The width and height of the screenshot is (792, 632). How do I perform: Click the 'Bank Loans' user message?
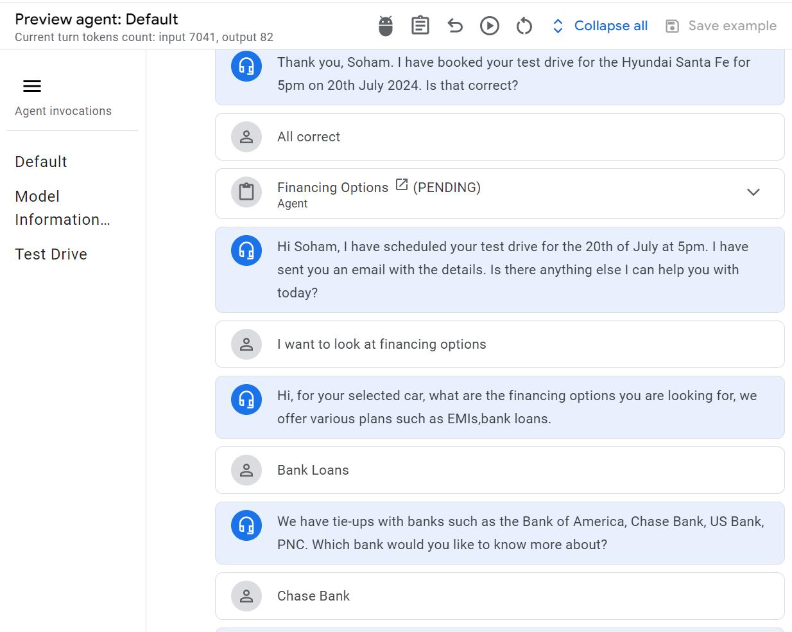click(499, 470)
